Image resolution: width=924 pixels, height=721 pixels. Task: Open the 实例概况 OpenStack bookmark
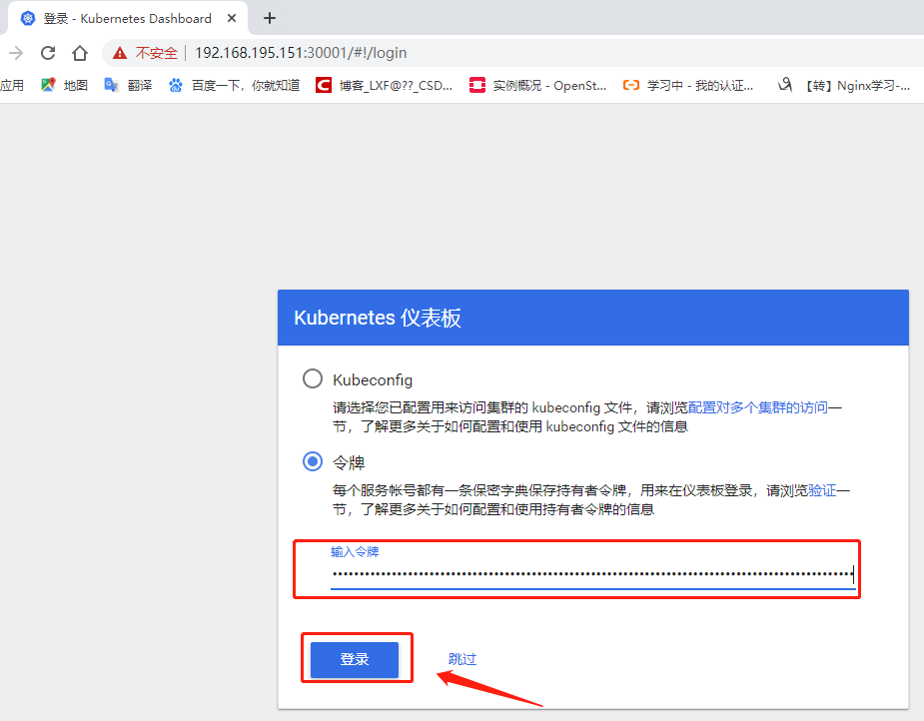click(x=537, y=86)
